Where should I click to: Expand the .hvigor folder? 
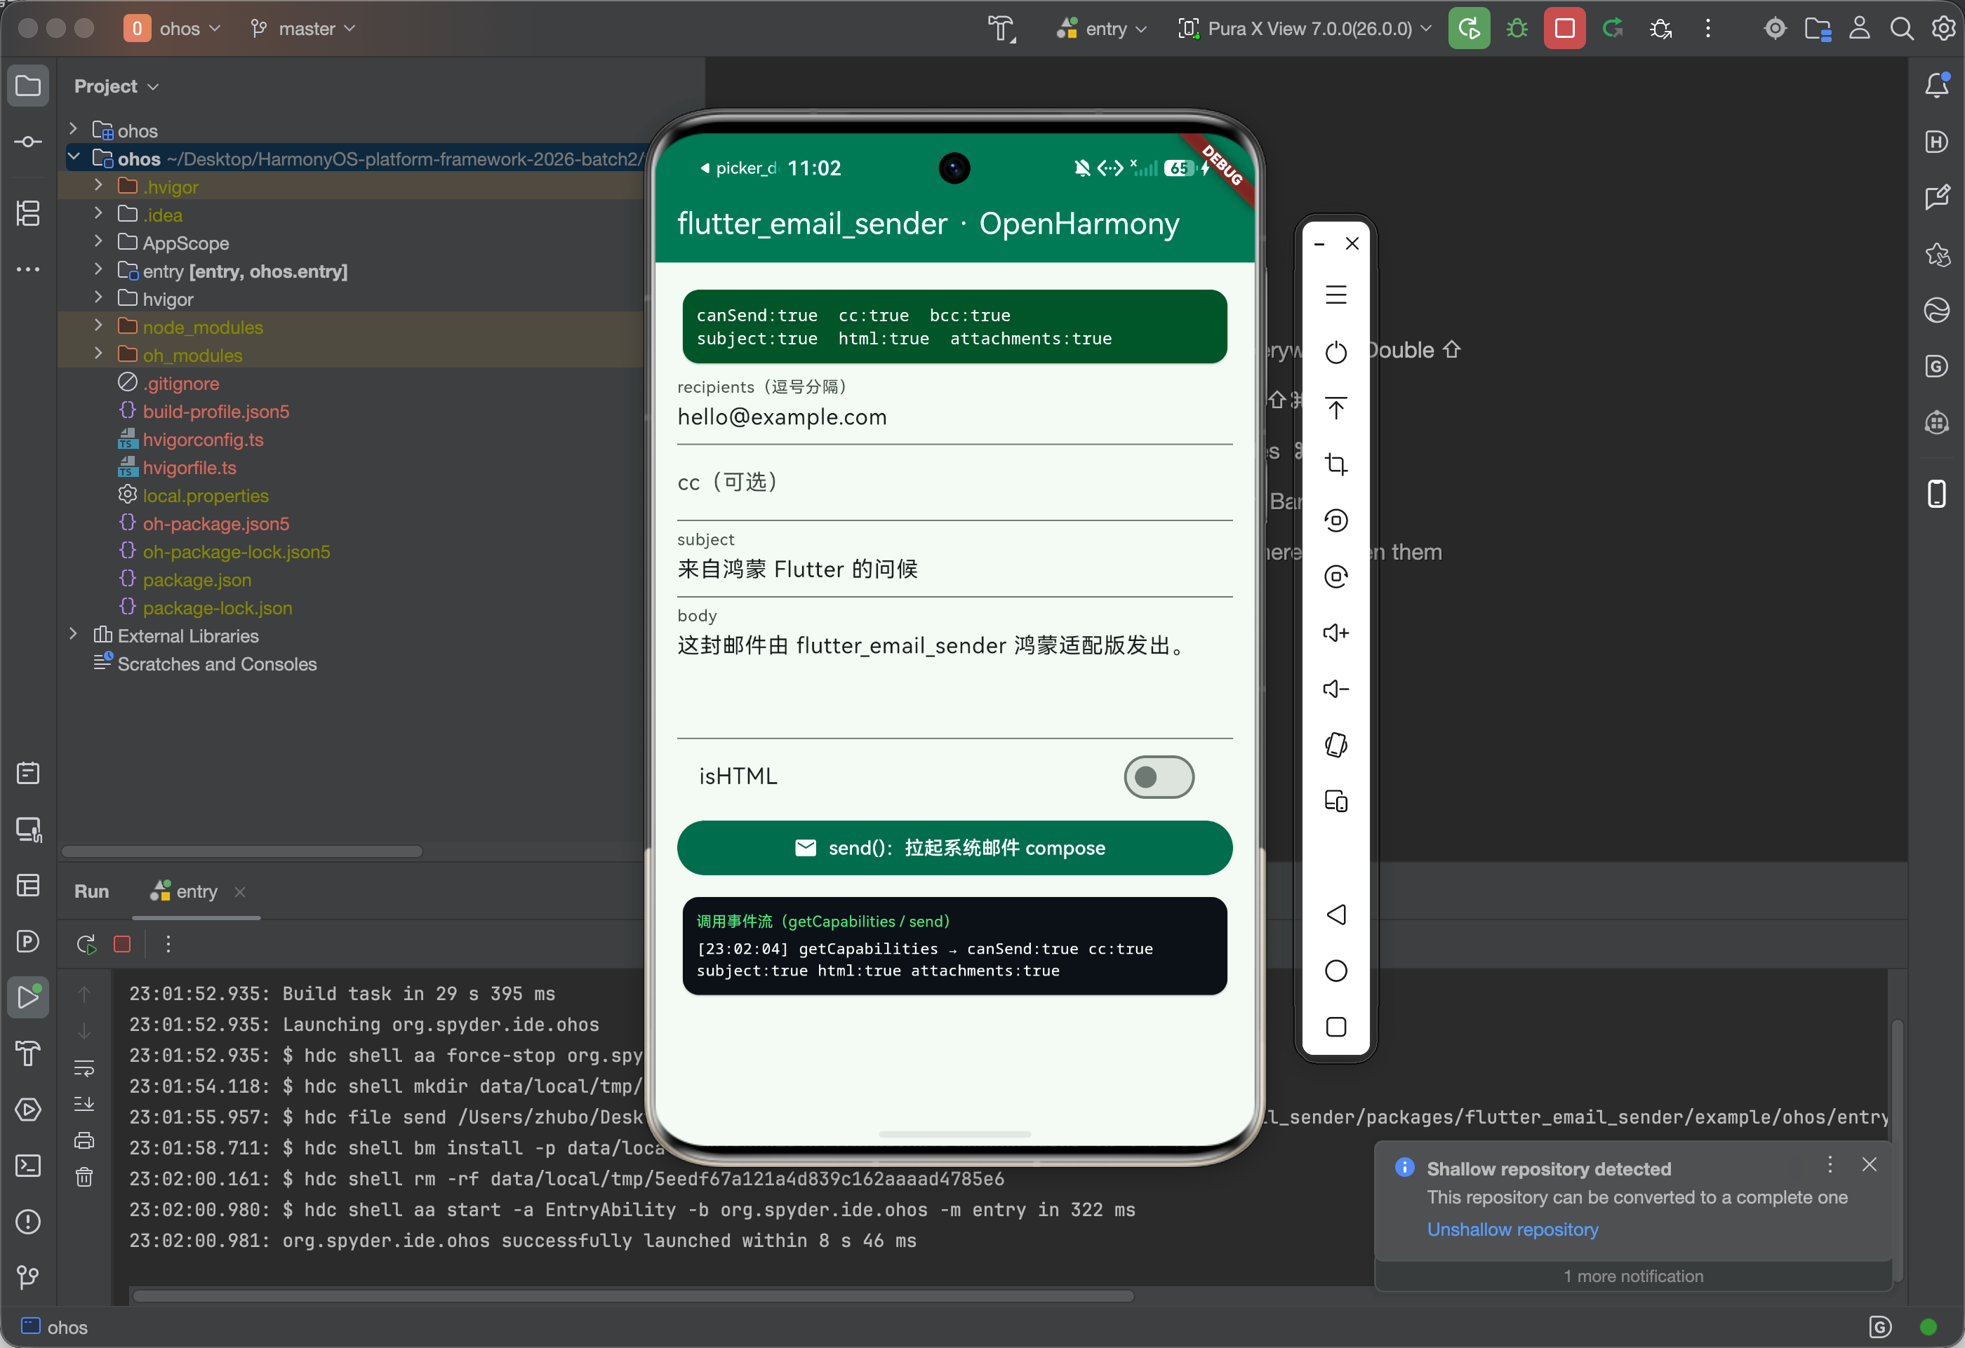click(98, 185)
